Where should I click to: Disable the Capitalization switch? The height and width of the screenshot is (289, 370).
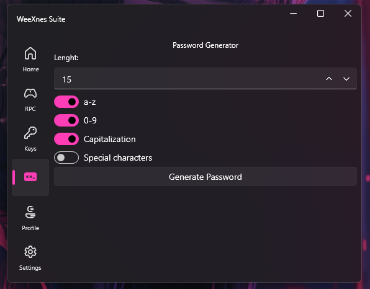(x=66, y=139)
